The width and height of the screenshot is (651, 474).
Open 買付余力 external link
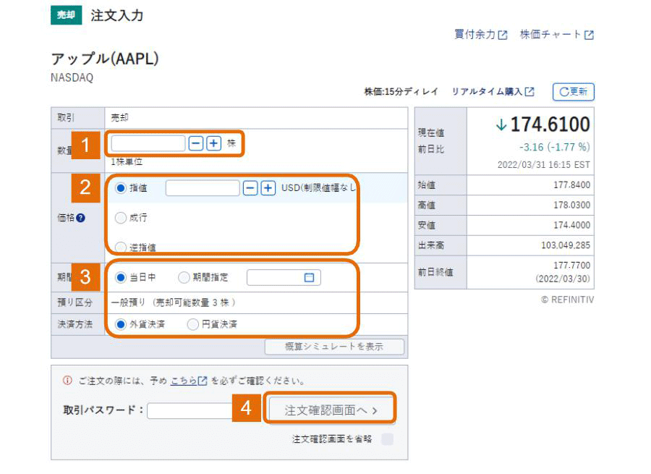pos(480,35)
